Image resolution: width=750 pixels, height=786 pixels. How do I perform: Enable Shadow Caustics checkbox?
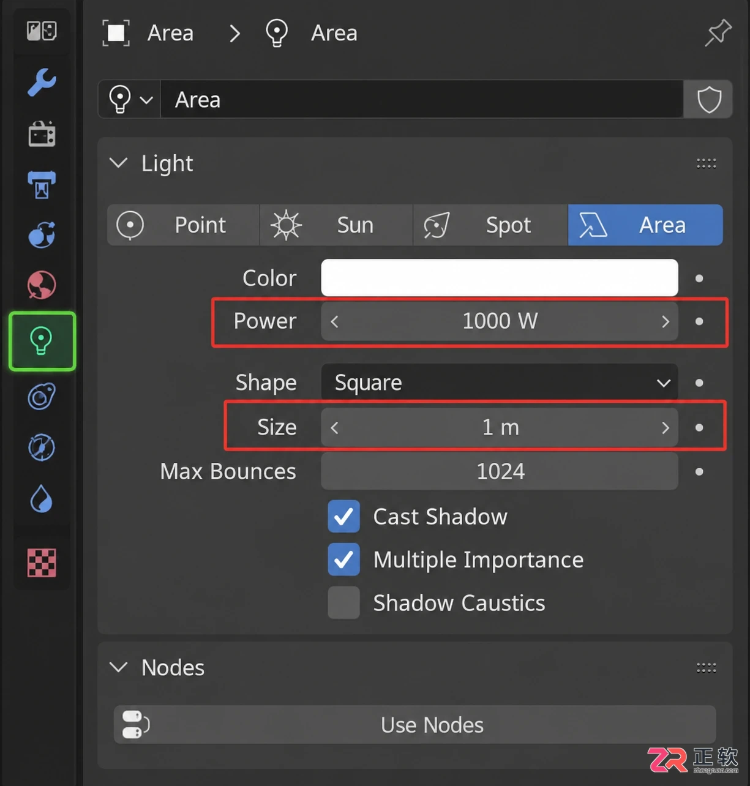[x=343, y=603]
